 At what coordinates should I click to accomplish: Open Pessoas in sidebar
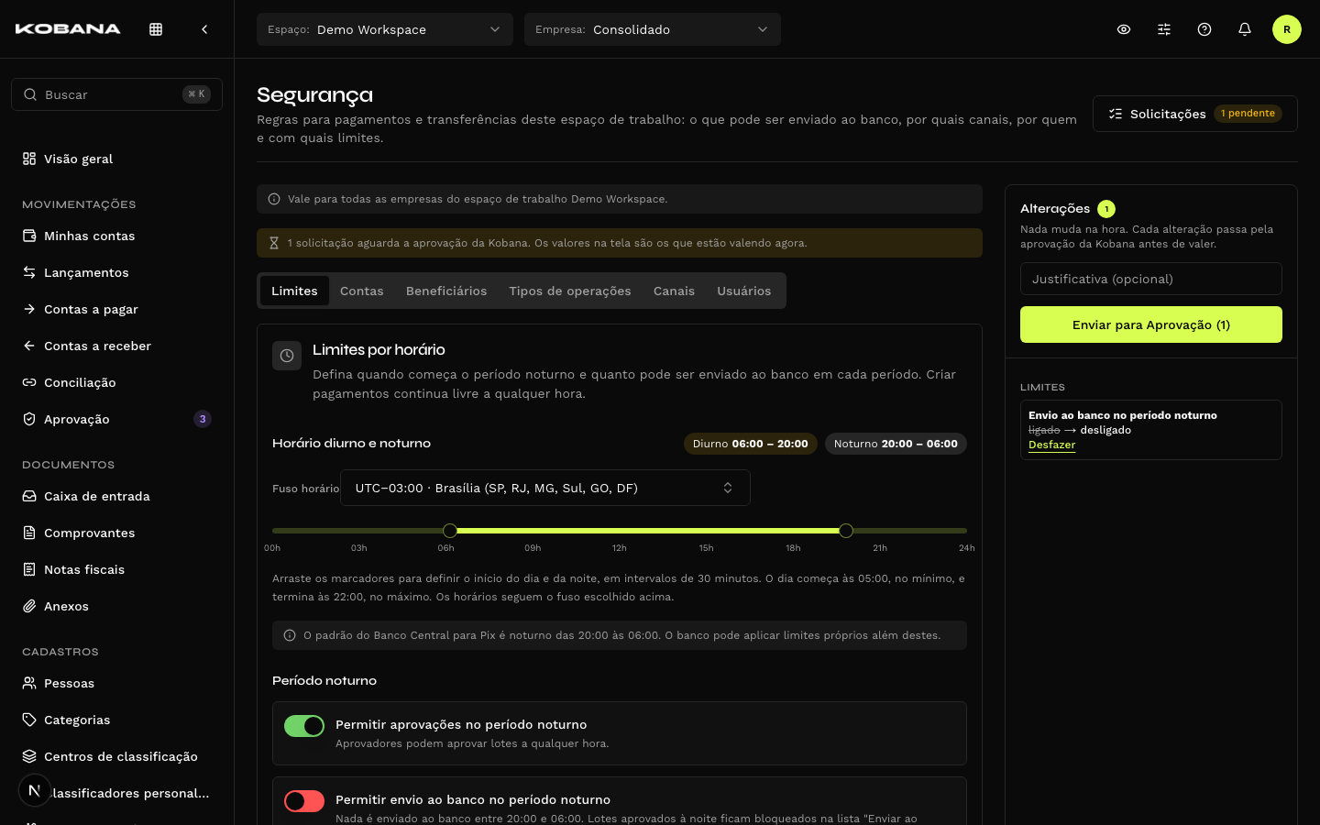[x=116, y=683]
